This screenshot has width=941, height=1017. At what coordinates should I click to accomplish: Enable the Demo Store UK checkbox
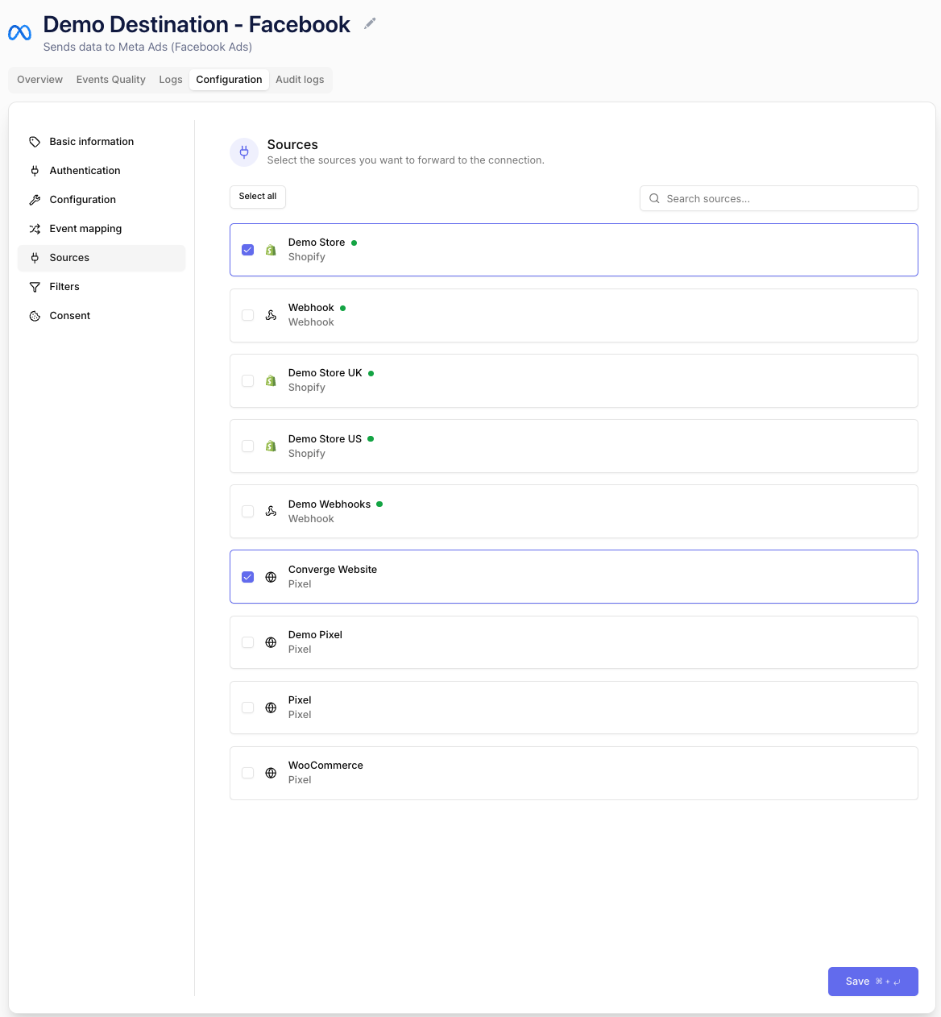click(248, 380)
